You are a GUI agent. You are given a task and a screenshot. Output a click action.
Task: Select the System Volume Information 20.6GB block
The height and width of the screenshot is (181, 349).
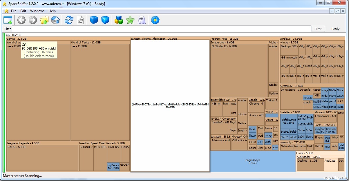pyautogui.click(x=170, y=106)
